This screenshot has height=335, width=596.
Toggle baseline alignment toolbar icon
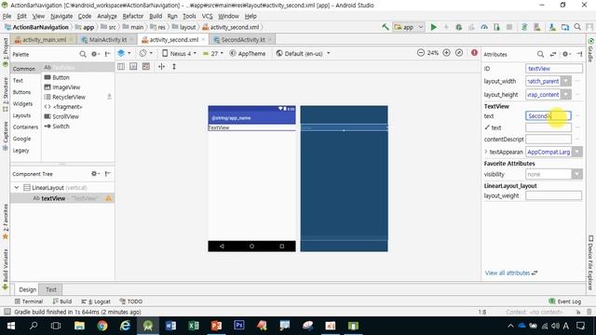point(133,66)
